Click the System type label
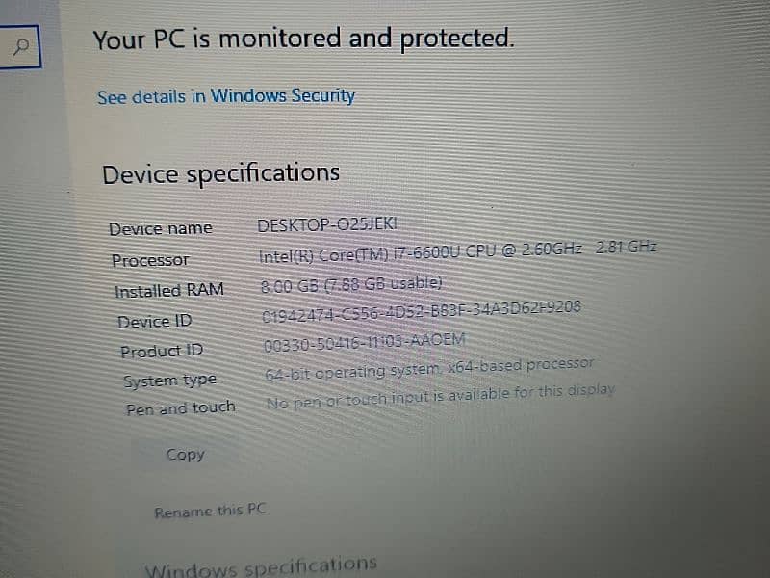The width and height of the screenshot is (770, 578). (x=169, y=381)
